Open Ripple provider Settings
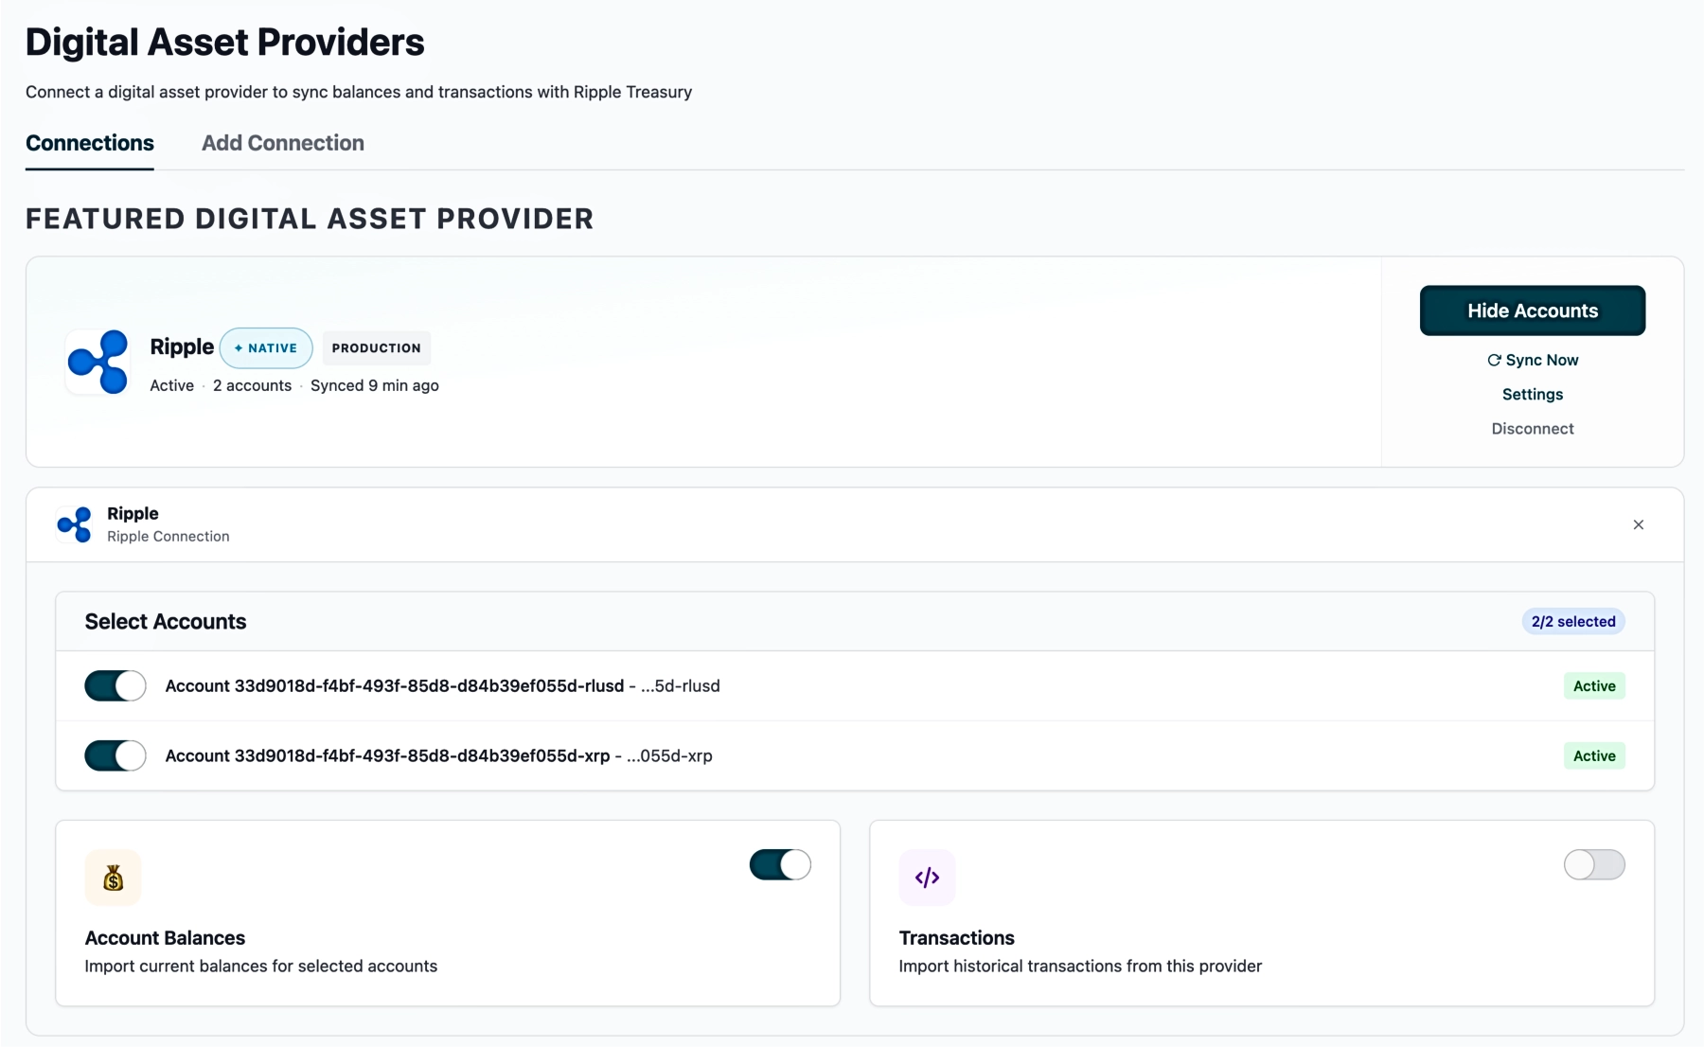 coord(1533,394)
